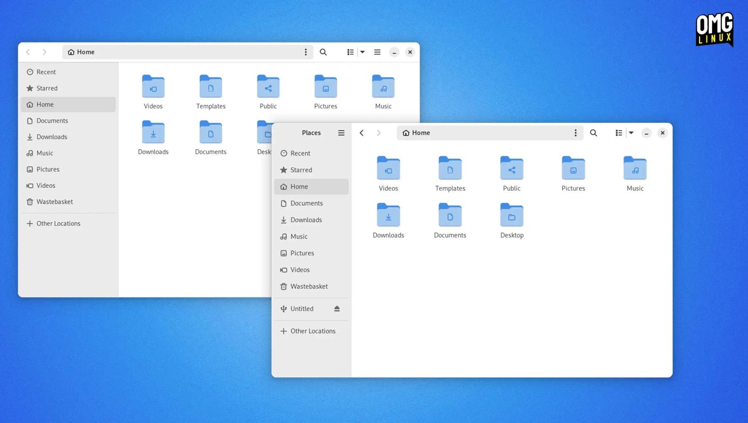Toggle list view in the front window
Image resolution: width=748 pixels, height=423 pixels.
(619, 133)
